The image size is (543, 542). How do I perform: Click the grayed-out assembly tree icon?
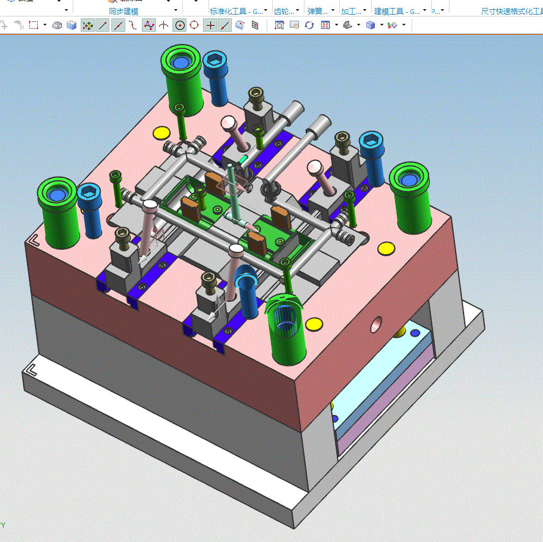[19, 25]
